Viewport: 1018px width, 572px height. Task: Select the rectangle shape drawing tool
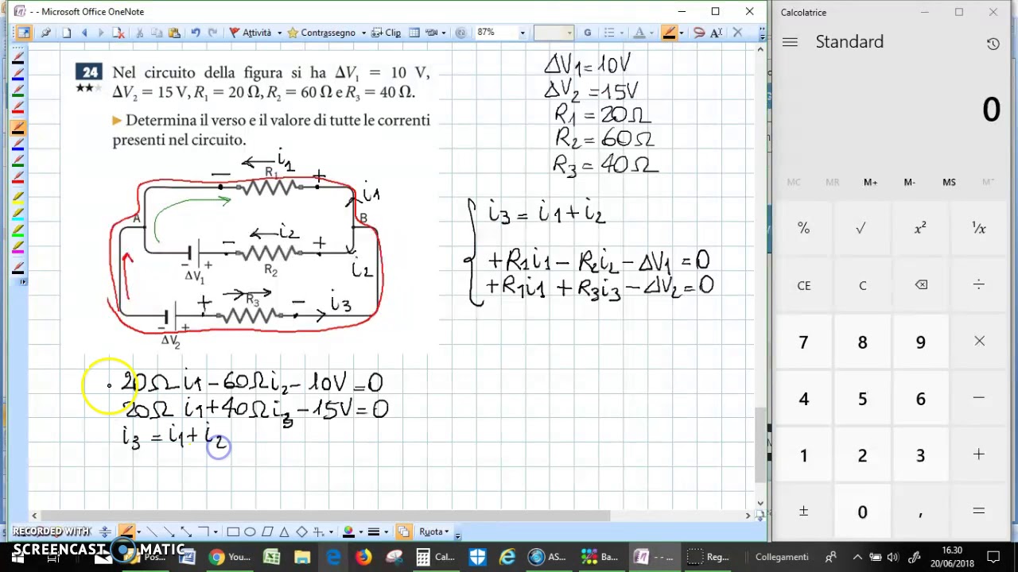point(233,531)
